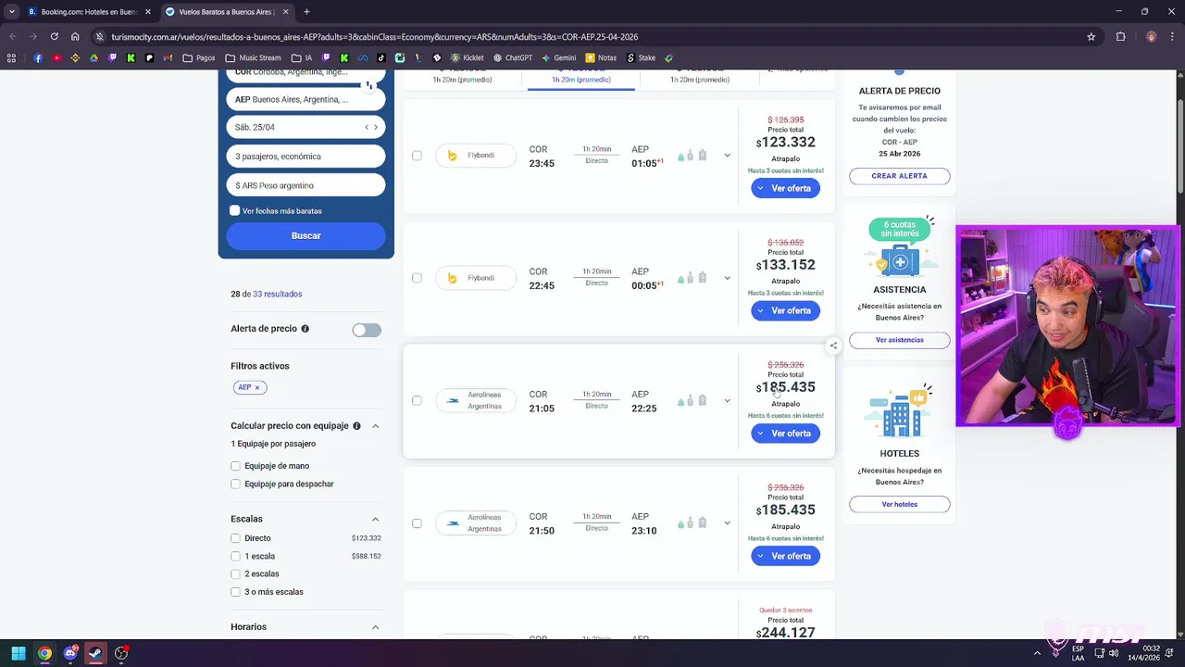The height and width of the screenshot is (667, 1185).
Task: Check Equipaje para despachar
Action: 236,484
